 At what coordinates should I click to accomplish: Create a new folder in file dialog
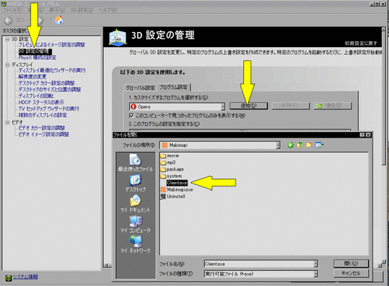309,144
